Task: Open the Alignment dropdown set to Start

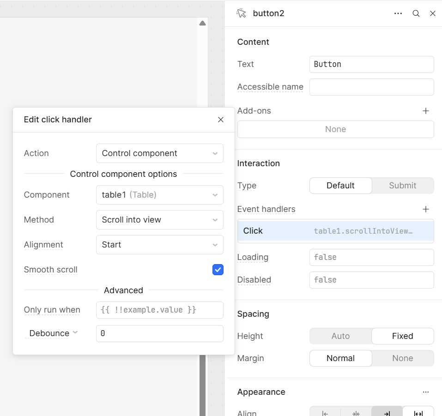Action: [x=159, y=245]
